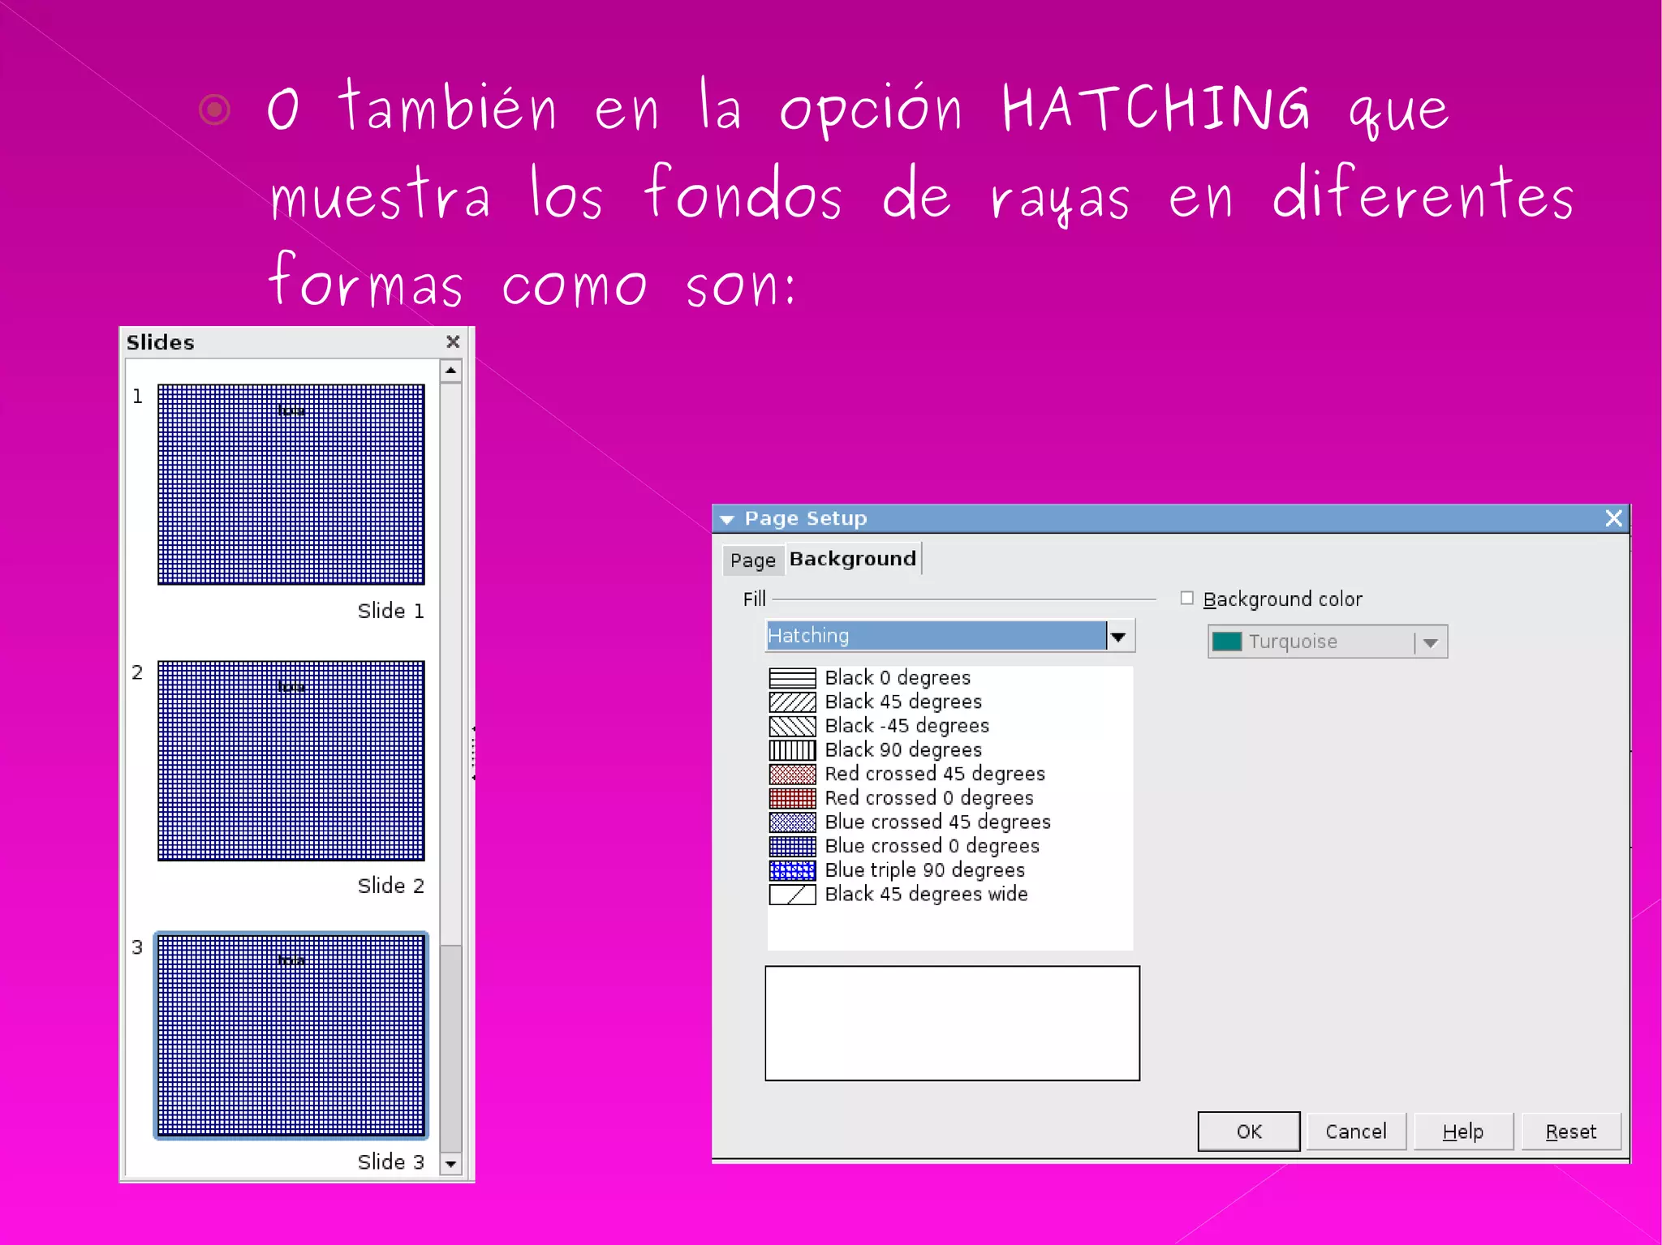Confirm with the OK button
This screenshot has height=1245, width=1662.
[x=1248, y=1131]
